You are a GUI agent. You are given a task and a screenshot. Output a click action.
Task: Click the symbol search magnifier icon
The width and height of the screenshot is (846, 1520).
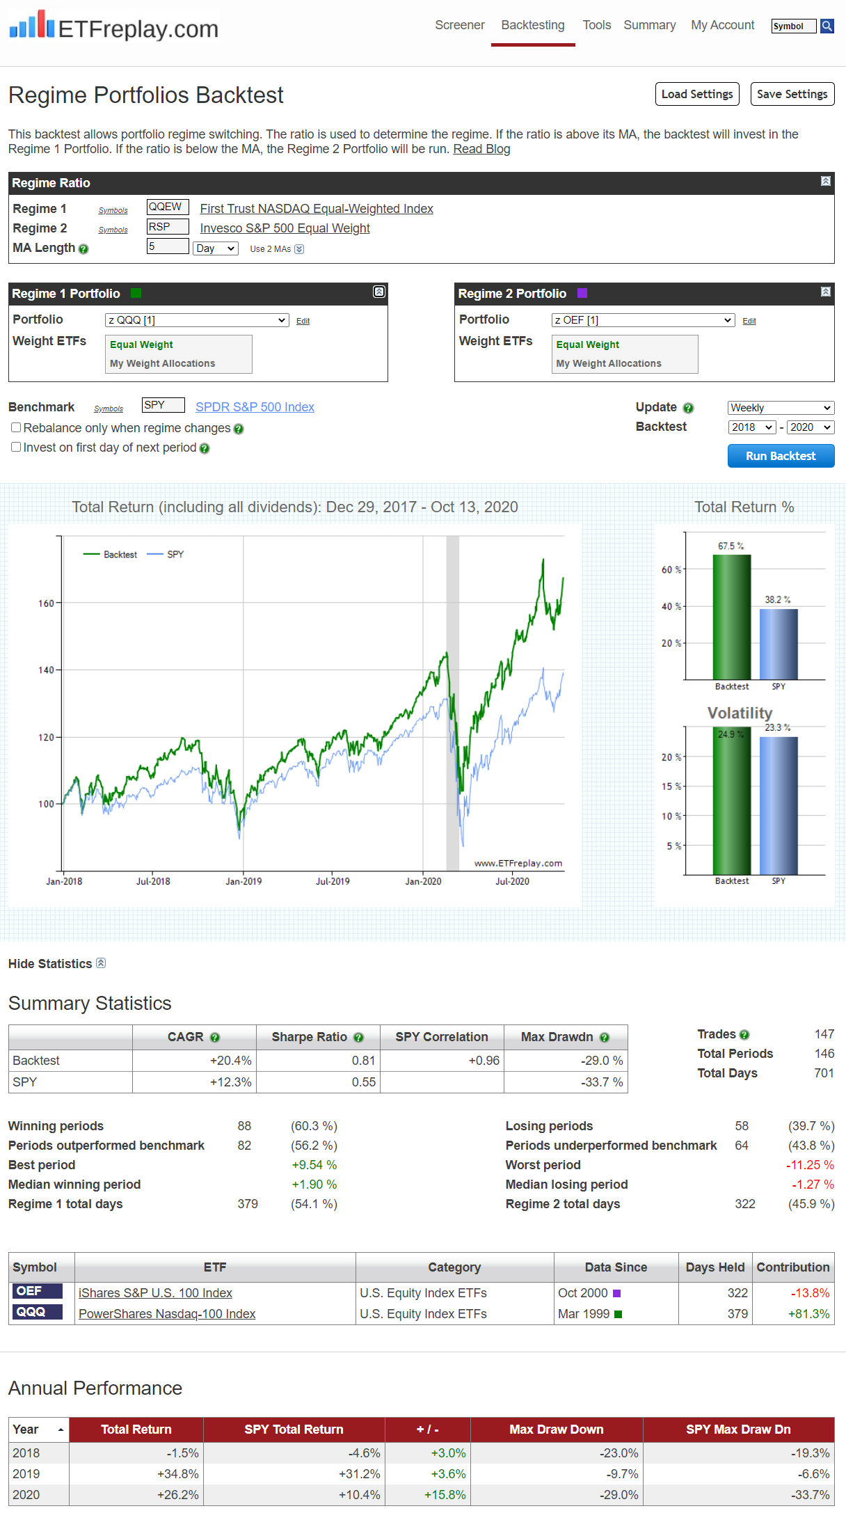click(827, 26)
